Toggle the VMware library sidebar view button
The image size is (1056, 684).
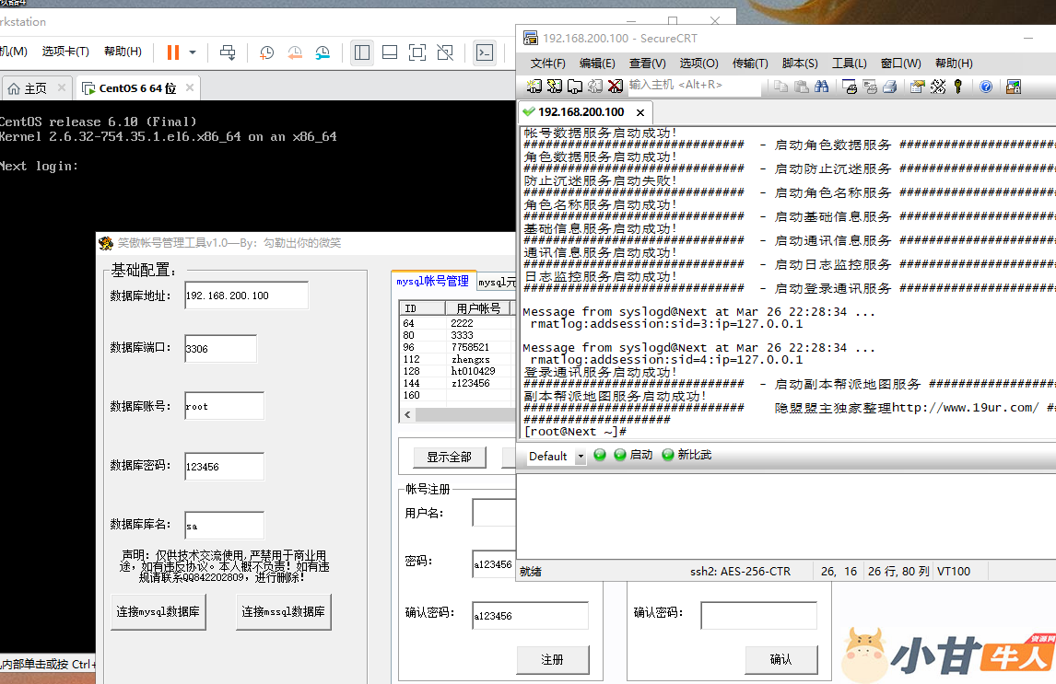pyautogui.click(x=362, y=52)
